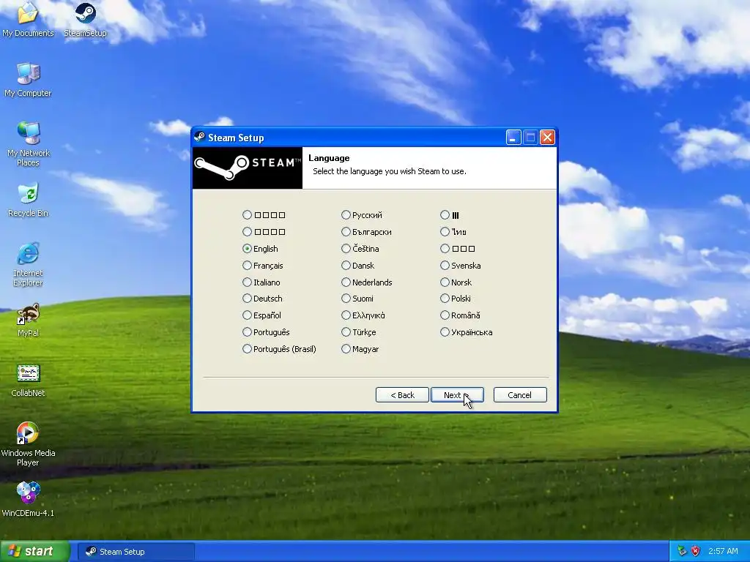Choose Türkçe language option
The height and width of the screenshot is (562, 750).
359,332
